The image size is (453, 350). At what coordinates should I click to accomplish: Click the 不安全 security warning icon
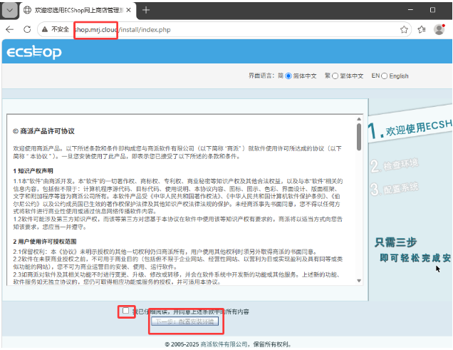(45, 29)
